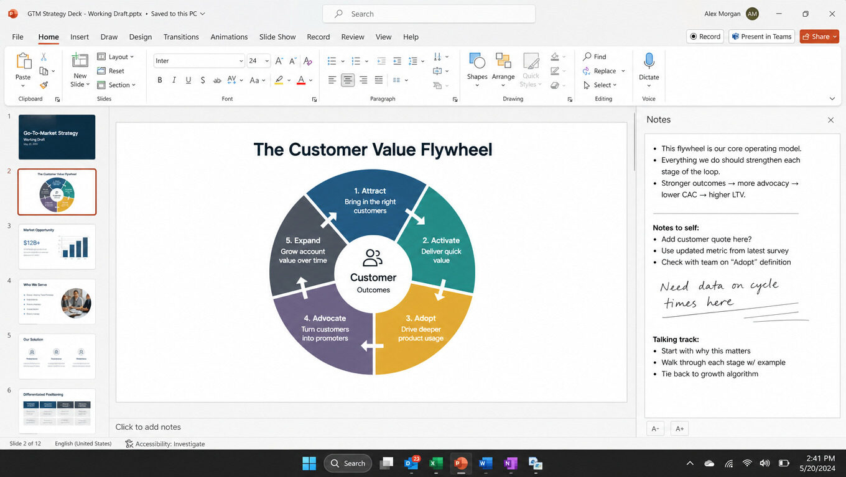Click the Cut scissors icon

44,57
